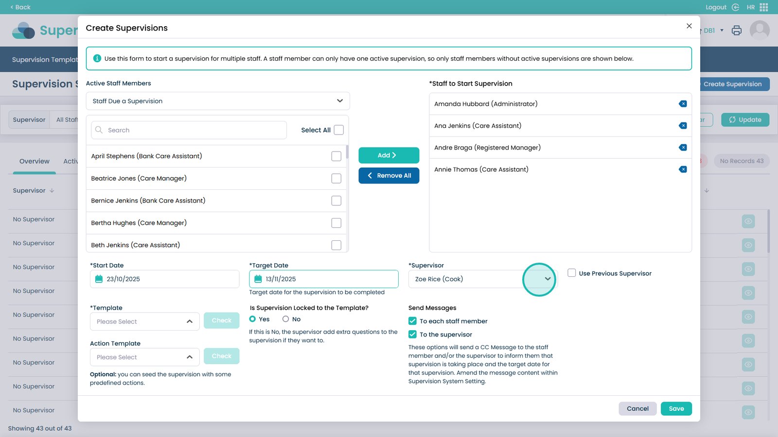Select No for Supervision Locked to Template
The image size is (778, 437).
(x=286, y=319)
